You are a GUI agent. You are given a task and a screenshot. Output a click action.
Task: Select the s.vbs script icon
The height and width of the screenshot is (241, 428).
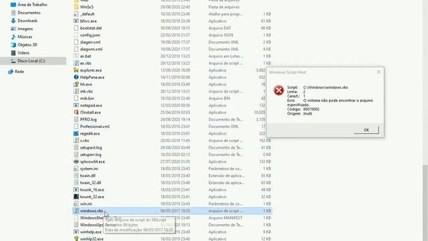(x=76, y=141)
